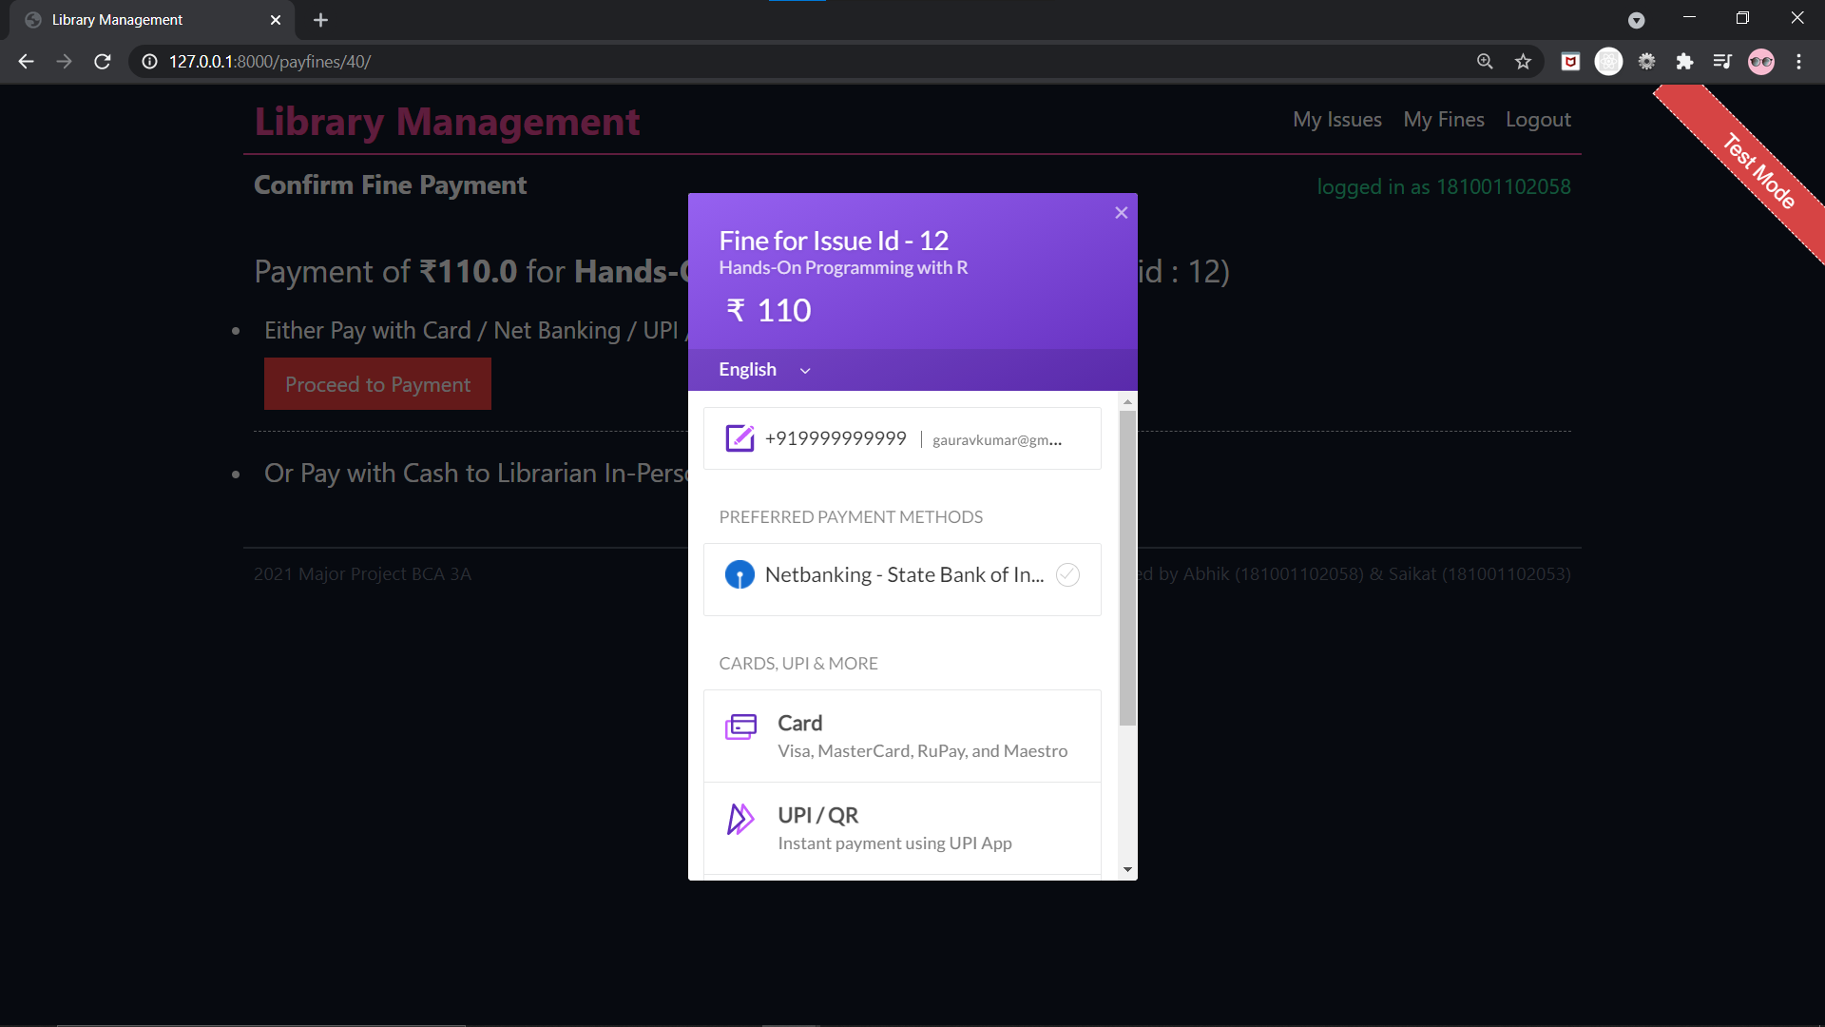Click the Logout link

pyautogui.click(x=1537, y=120)
